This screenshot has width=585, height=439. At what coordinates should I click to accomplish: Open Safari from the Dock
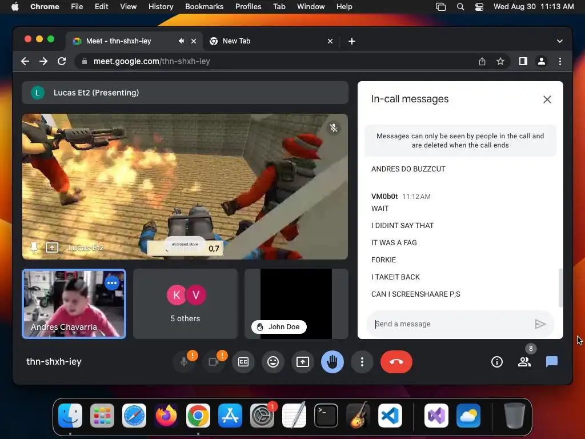tap(134, 416)
